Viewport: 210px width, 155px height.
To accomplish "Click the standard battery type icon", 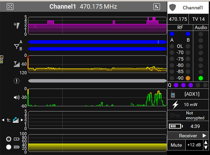I will 16,147.
